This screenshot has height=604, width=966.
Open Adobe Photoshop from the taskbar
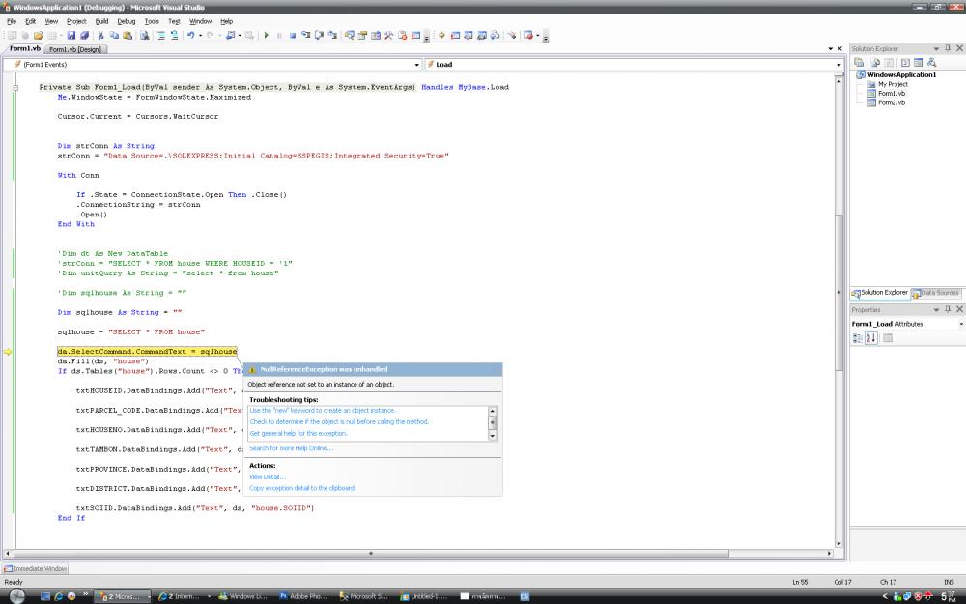(305, 596)
